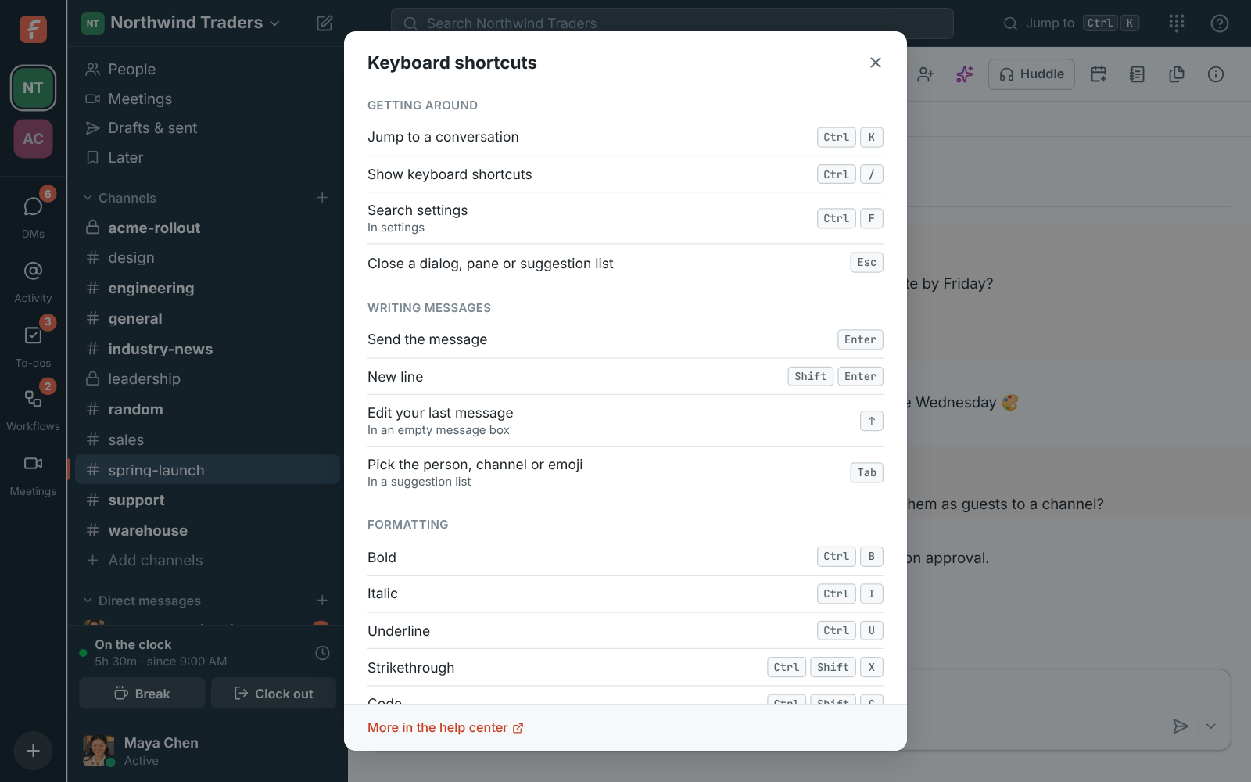Open DMs in the left rail
The image size is (1251, 782).
coord(33,214)
